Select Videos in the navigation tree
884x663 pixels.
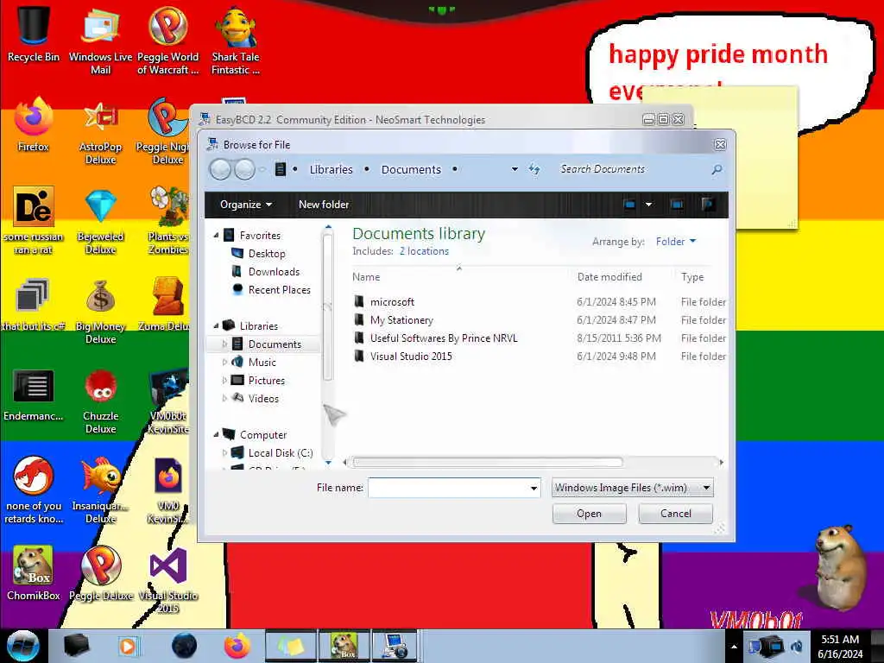[x=263, y=399]
